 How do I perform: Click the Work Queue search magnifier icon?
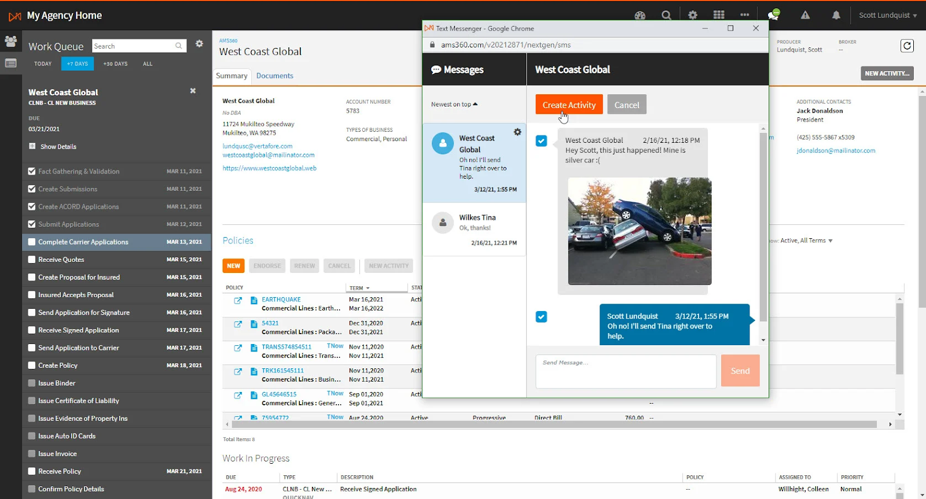point(179,46)
